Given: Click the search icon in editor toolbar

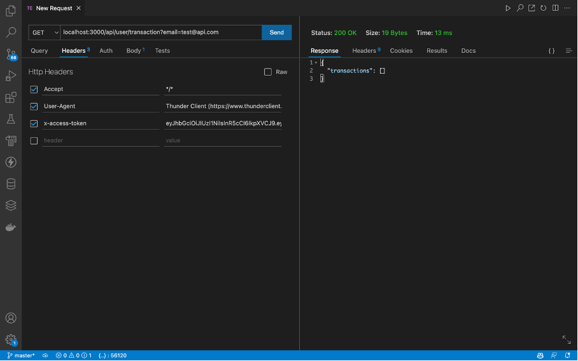Looking at the screenshot, I should [x=520, y=8].
